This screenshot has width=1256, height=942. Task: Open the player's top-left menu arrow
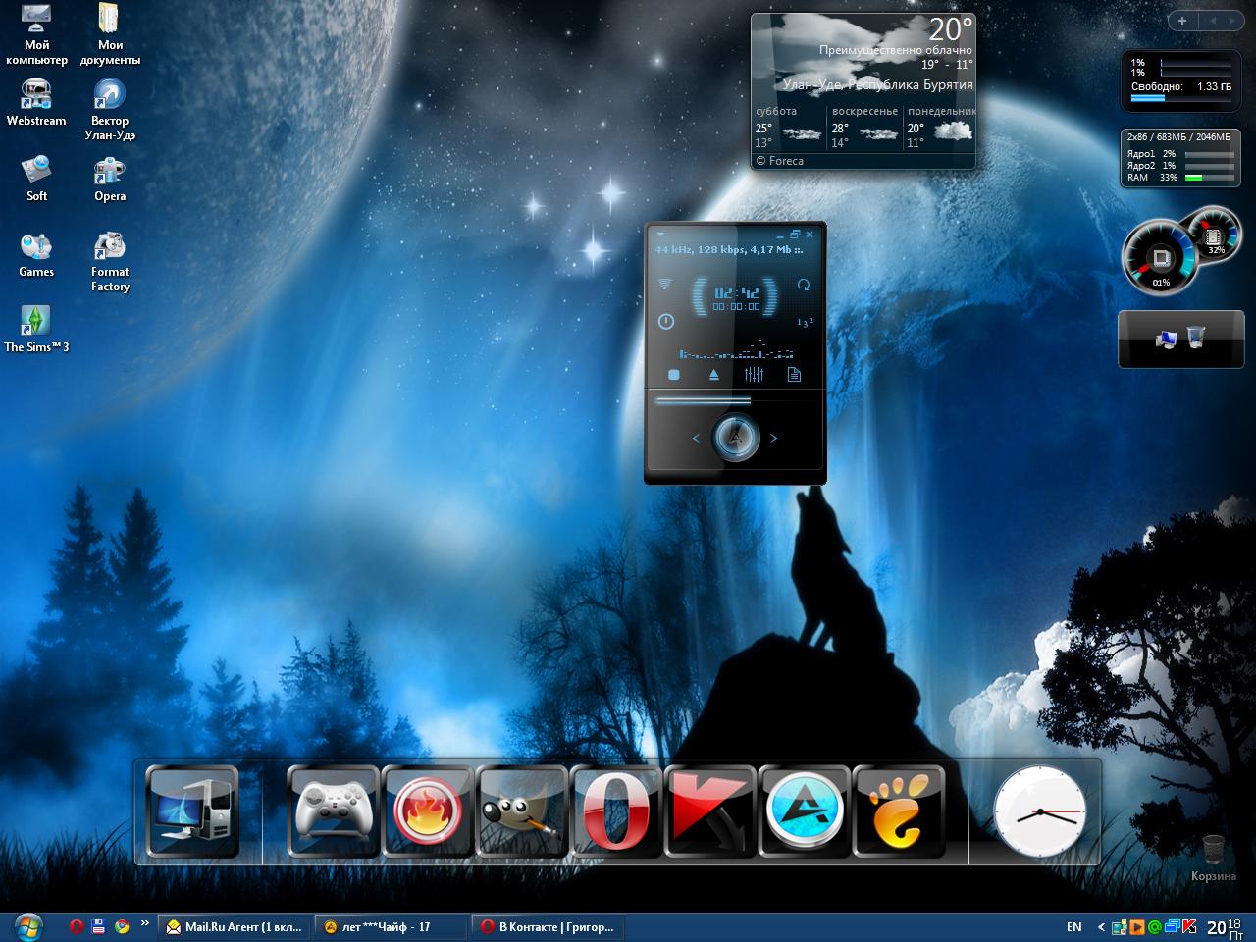(661, 235)
